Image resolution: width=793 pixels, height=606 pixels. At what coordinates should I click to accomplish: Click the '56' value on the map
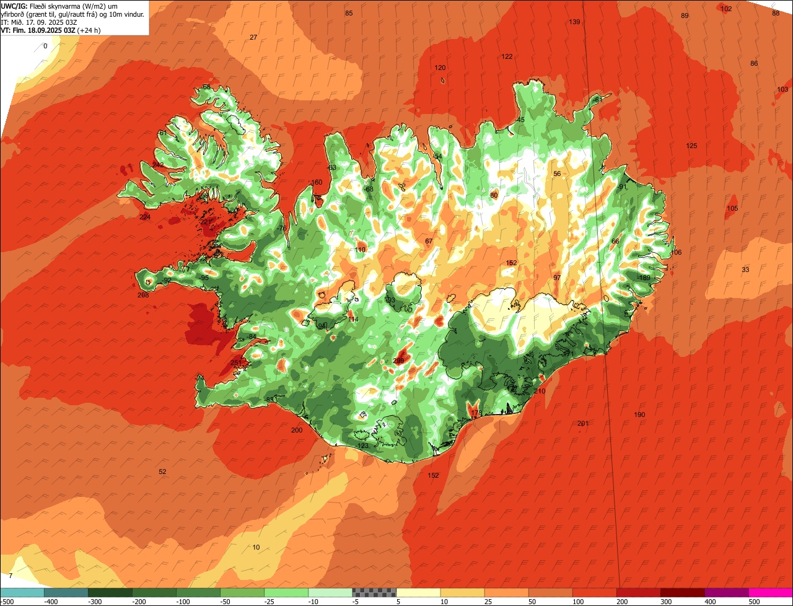coord(557,173)
